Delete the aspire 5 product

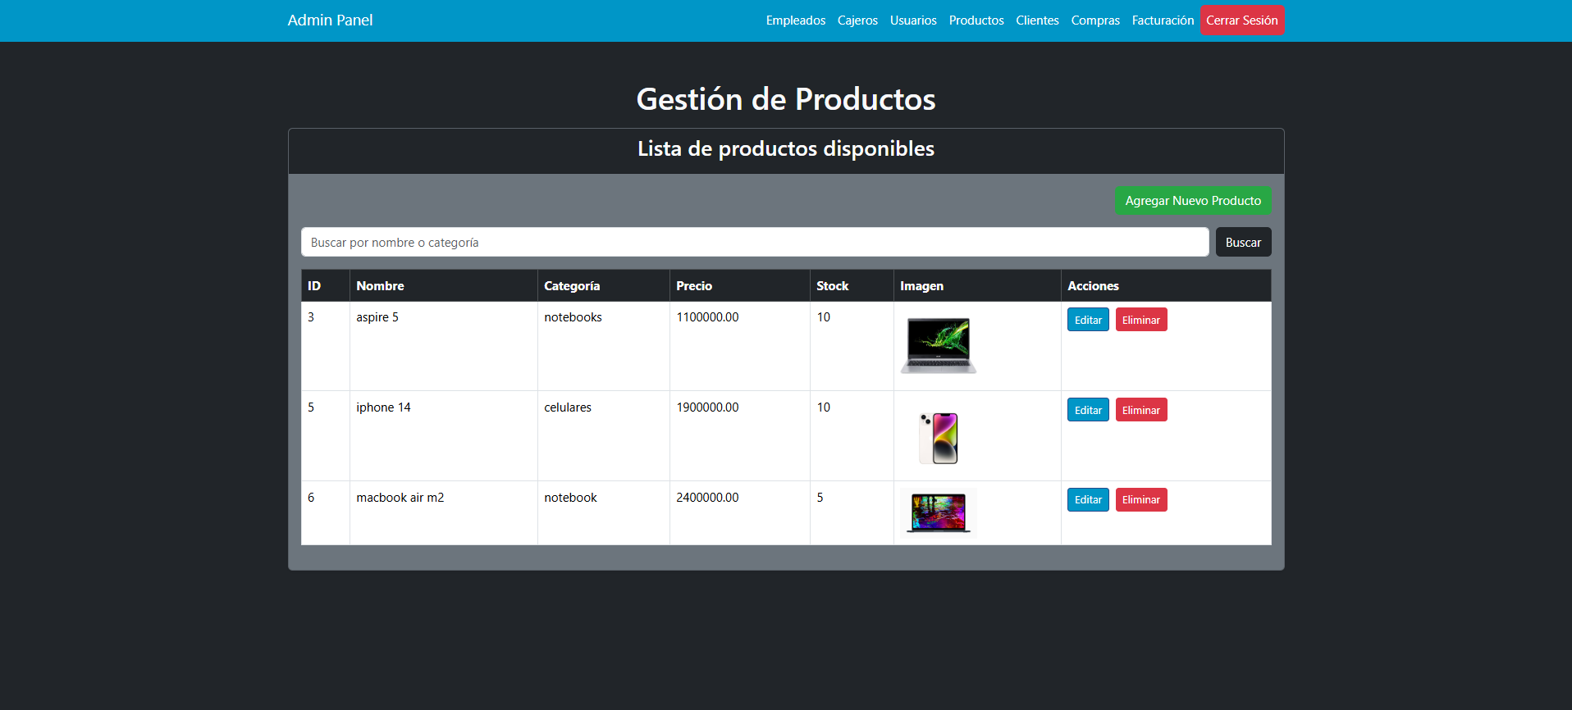pyautogui.click(x=1140, y=320)
